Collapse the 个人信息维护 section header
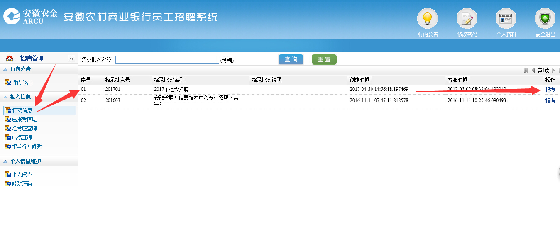This screenshot has width=560, height=232. coord(39,161)
